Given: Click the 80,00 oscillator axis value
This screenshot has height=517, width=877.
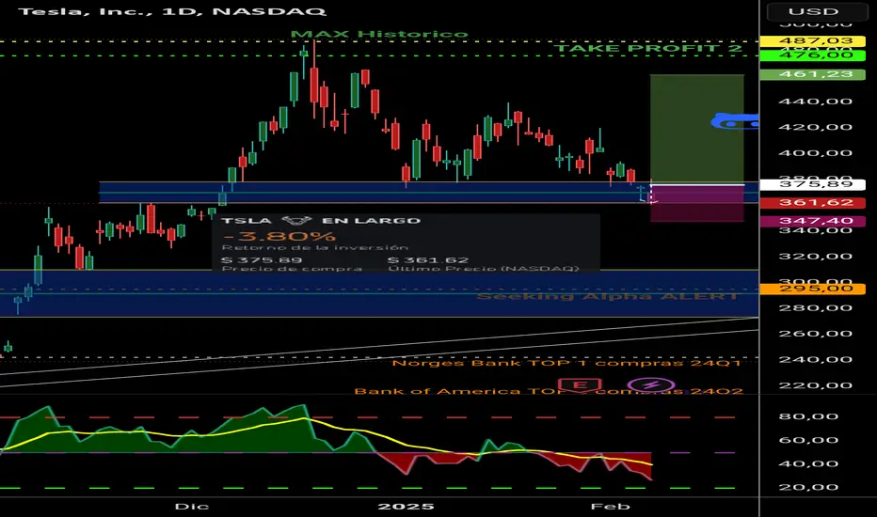Looking at the screenshot, I should (x=808, y=416).
